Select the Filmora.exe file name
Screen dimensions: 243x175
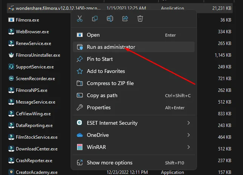28,20
